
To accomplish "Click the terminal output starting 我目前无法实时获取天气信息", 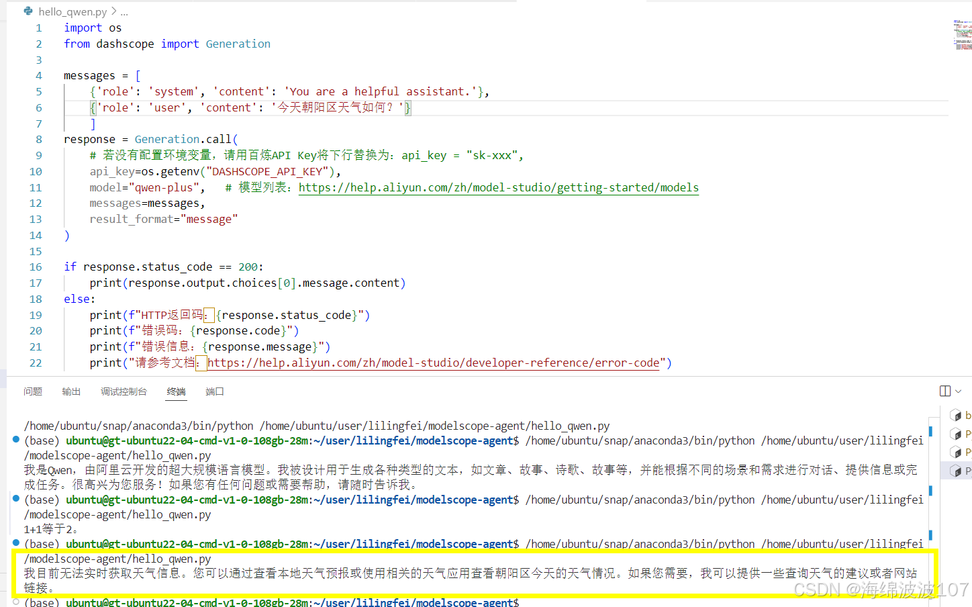I will 471,580.
